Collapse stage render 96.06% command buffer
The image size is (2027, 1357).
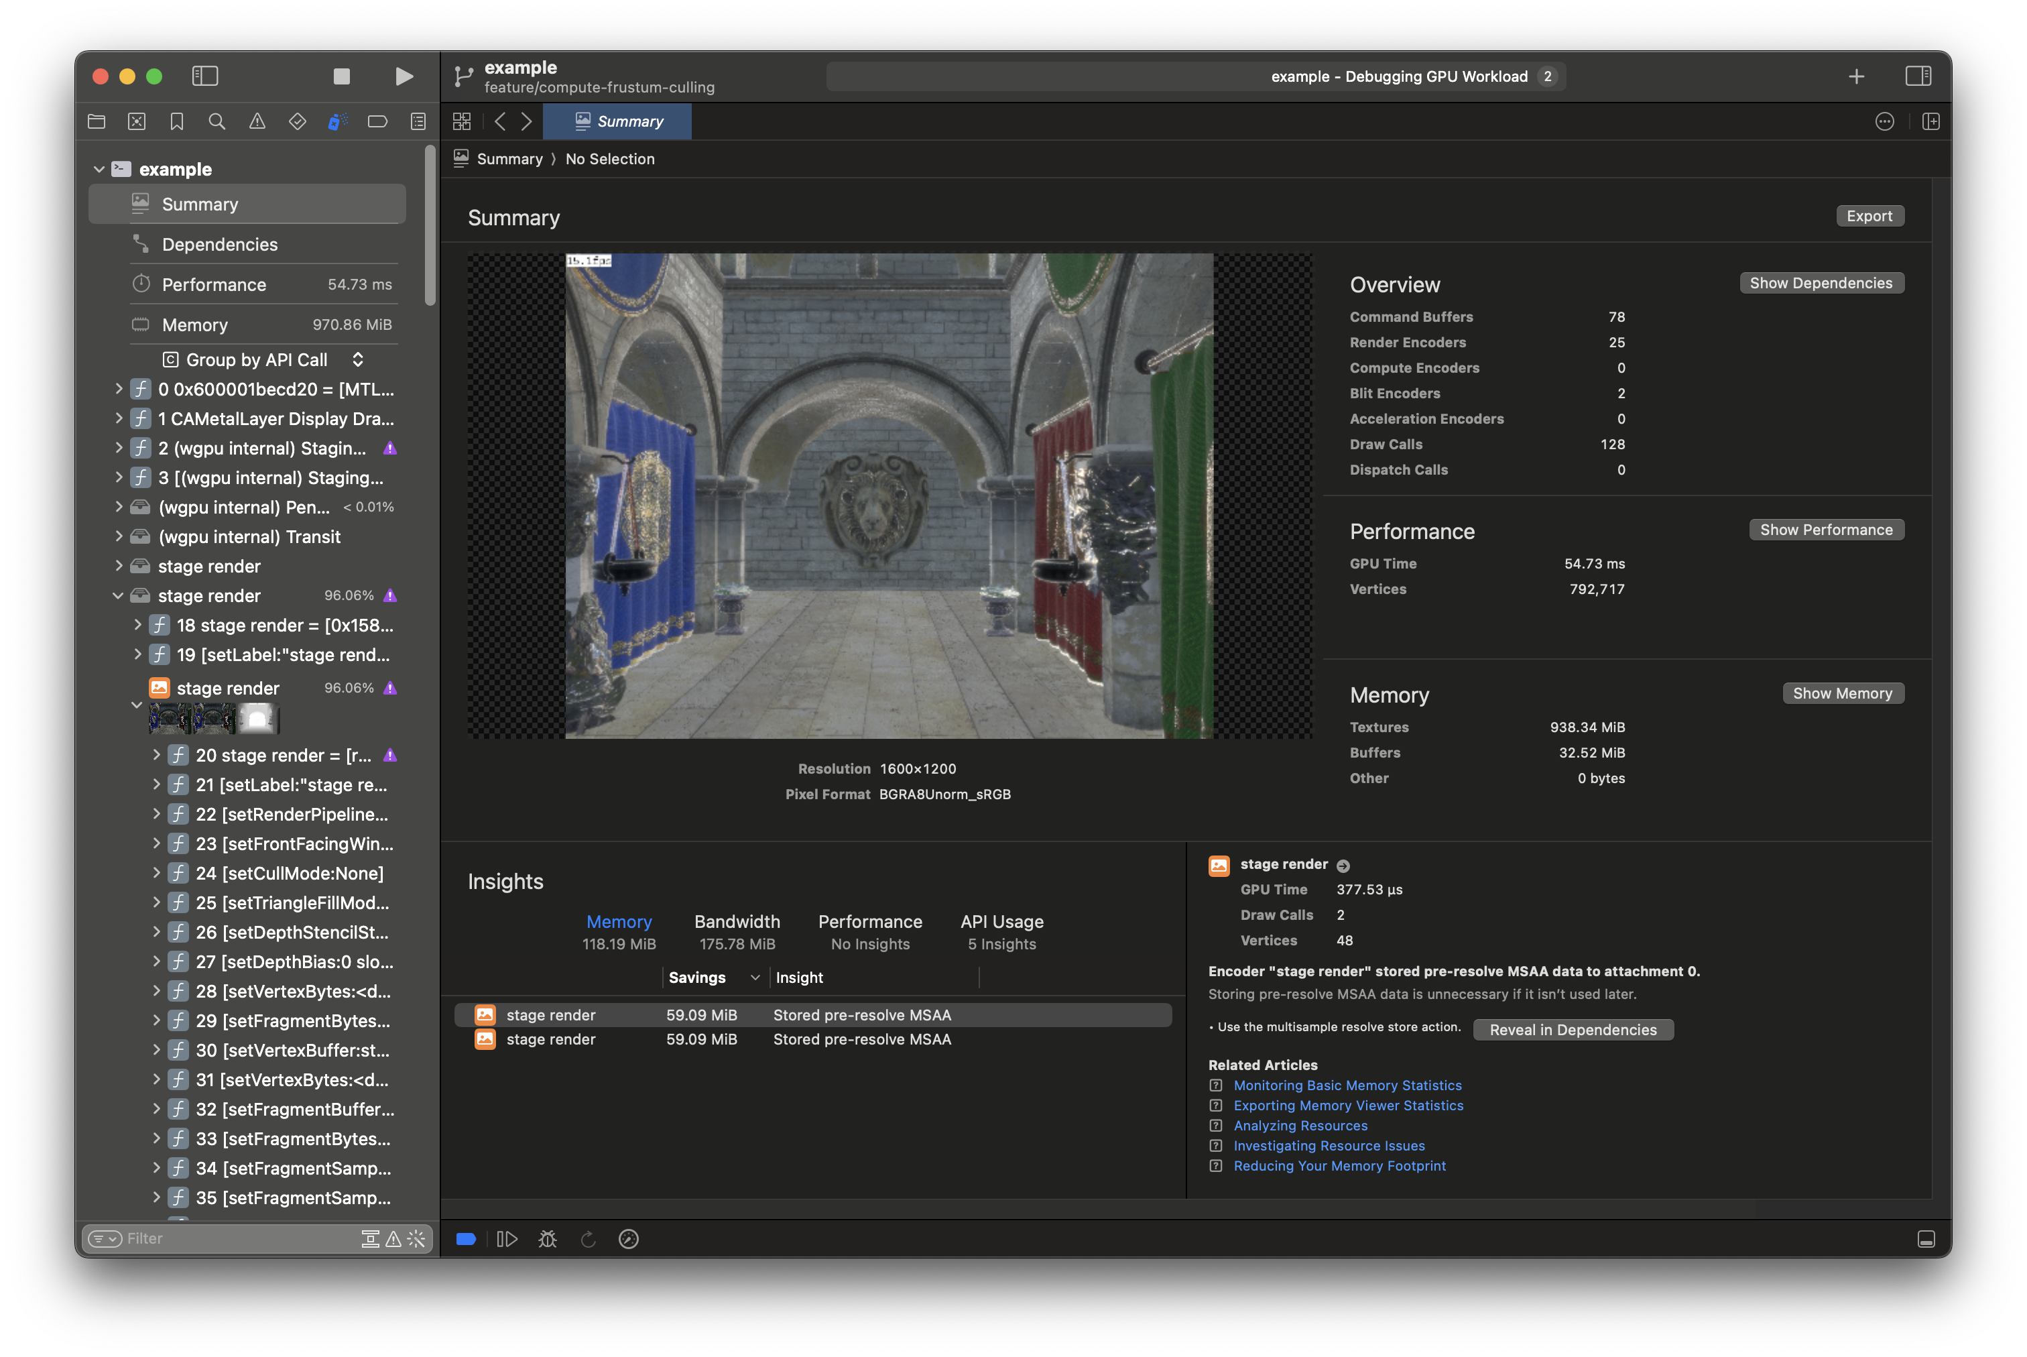(119, 595)
